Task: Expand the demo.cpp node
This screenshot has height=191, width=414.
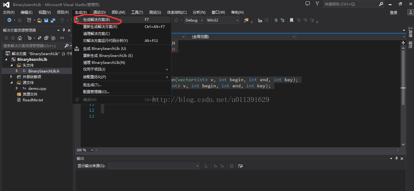Action: tap(17, 88)
